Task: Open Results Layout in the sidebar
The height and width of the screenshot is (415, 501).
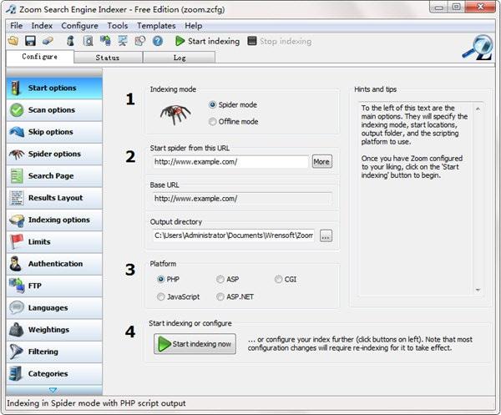Action: point(54,198)
